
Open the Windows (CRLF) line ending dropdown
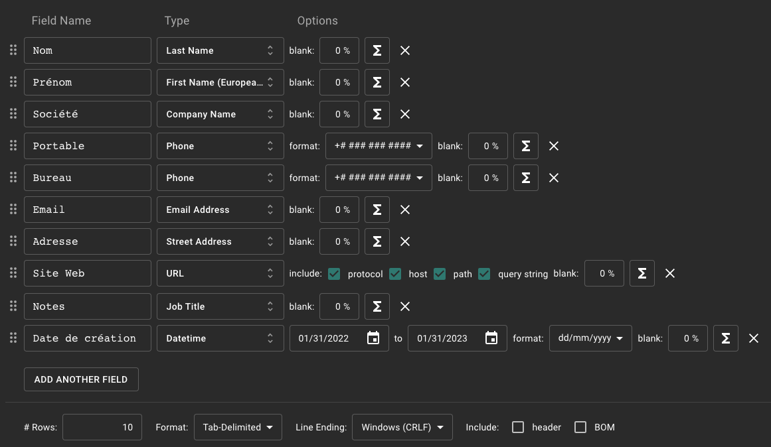(402, 427)
